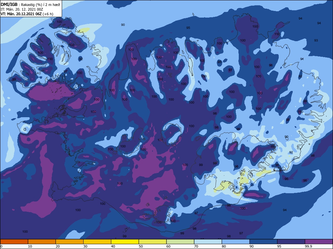Select the orange 10–20 legend color band
The image size is (333, 249).
[42, 242]
